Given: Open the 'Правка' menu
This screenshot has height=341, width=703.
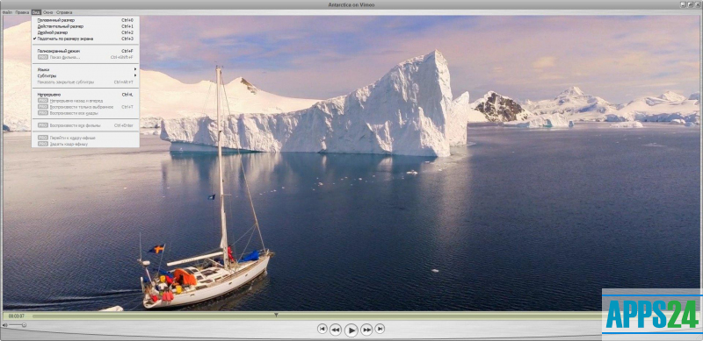Looking at the screenshot, I should pyautogui.click(x=22, y=12).
